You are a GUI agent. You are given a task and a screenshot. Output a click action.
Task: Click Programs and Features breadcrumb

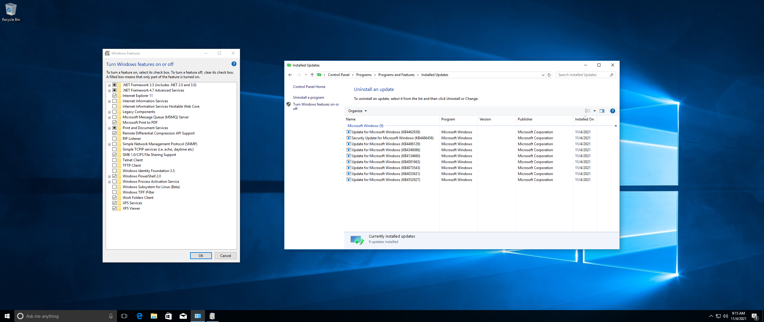click(x=396, y=75)
